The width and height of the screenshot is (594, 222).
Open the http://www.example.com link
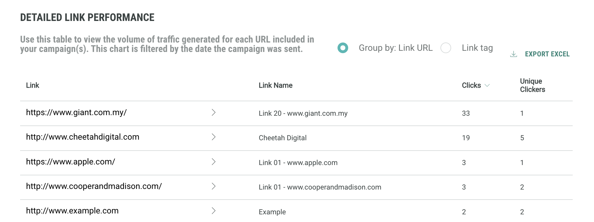click(72, 211)
